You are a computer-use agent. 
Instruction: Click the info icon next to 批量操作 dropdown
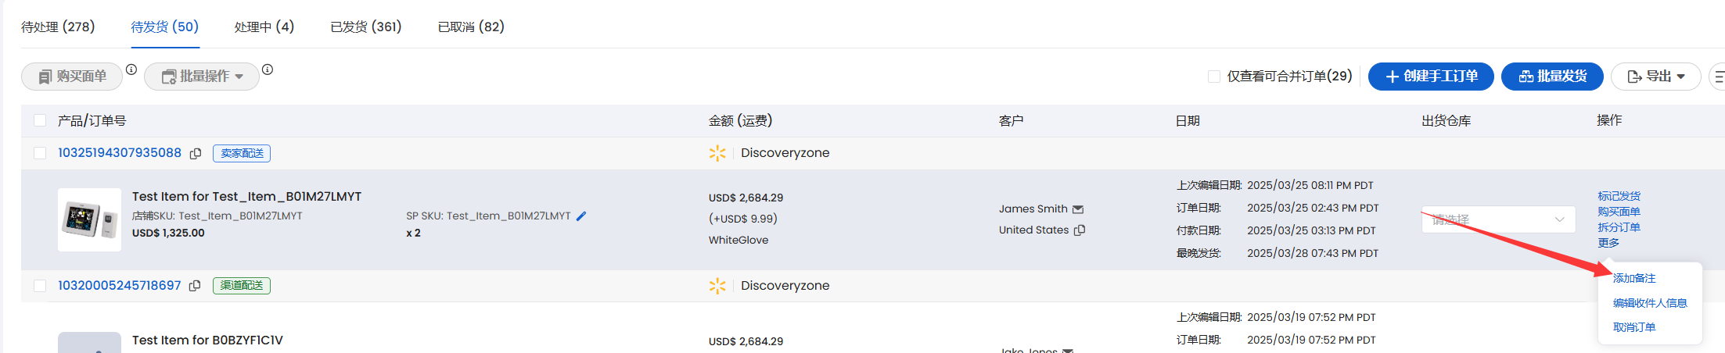tap(268, 70)
